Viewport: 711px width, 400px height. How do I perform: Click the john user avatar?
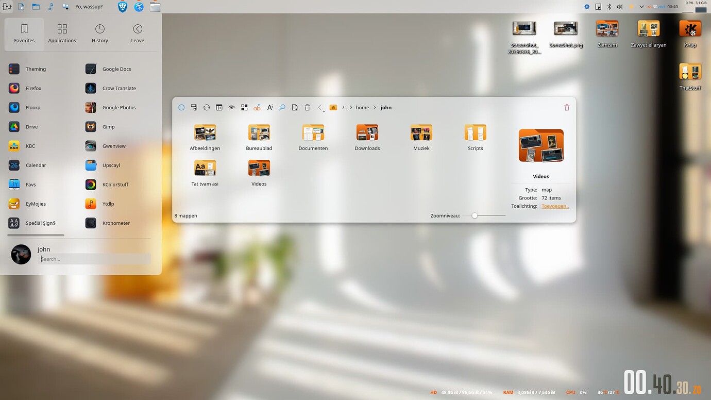point(21,255)
